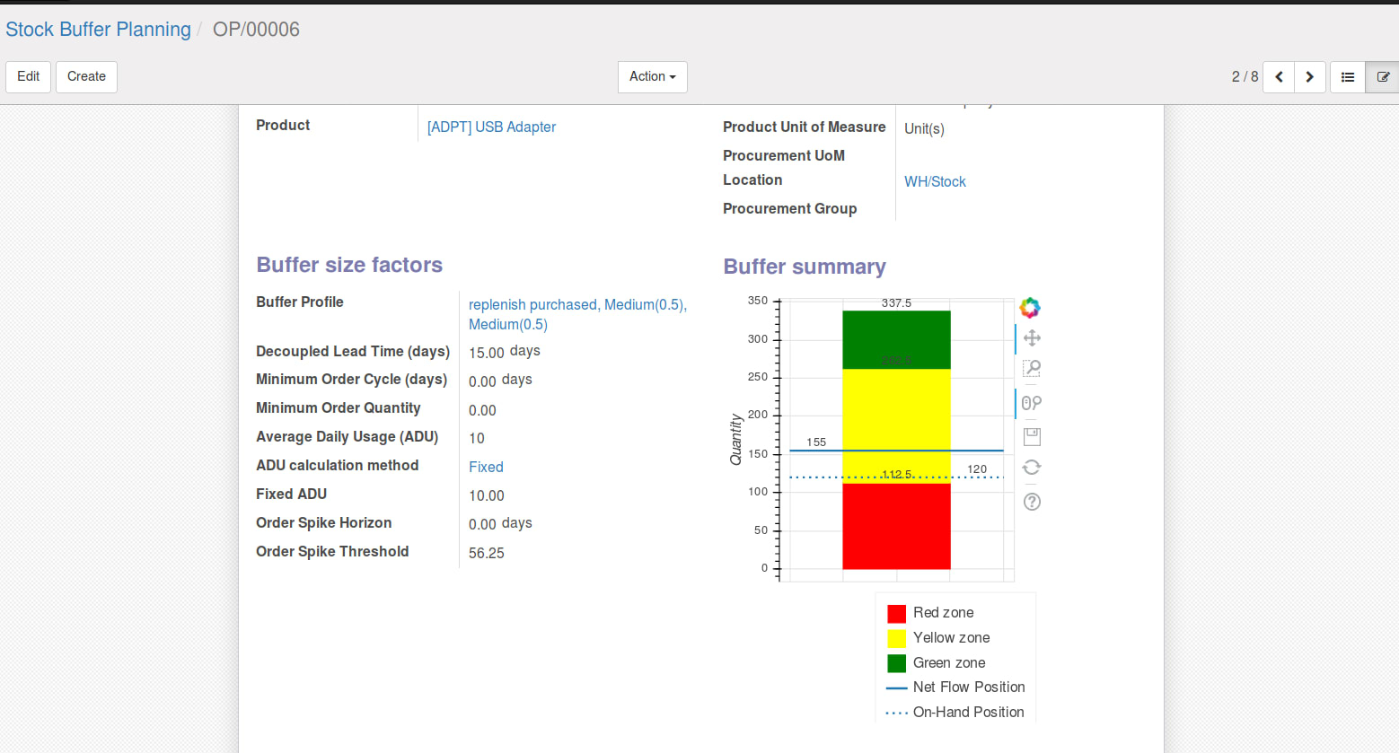The width and height of the screenshot is (1399, 753).
Task: Open the Plotly logo link on chart toolbar
Action: (x=1030, y=307)
